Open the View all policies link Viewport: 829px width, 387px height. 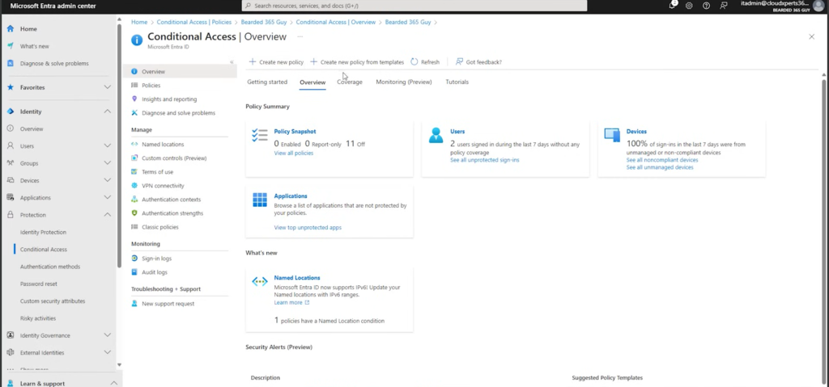293,154
